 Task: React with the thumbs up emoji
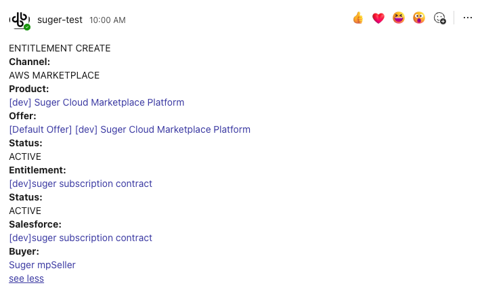(358, 18)
